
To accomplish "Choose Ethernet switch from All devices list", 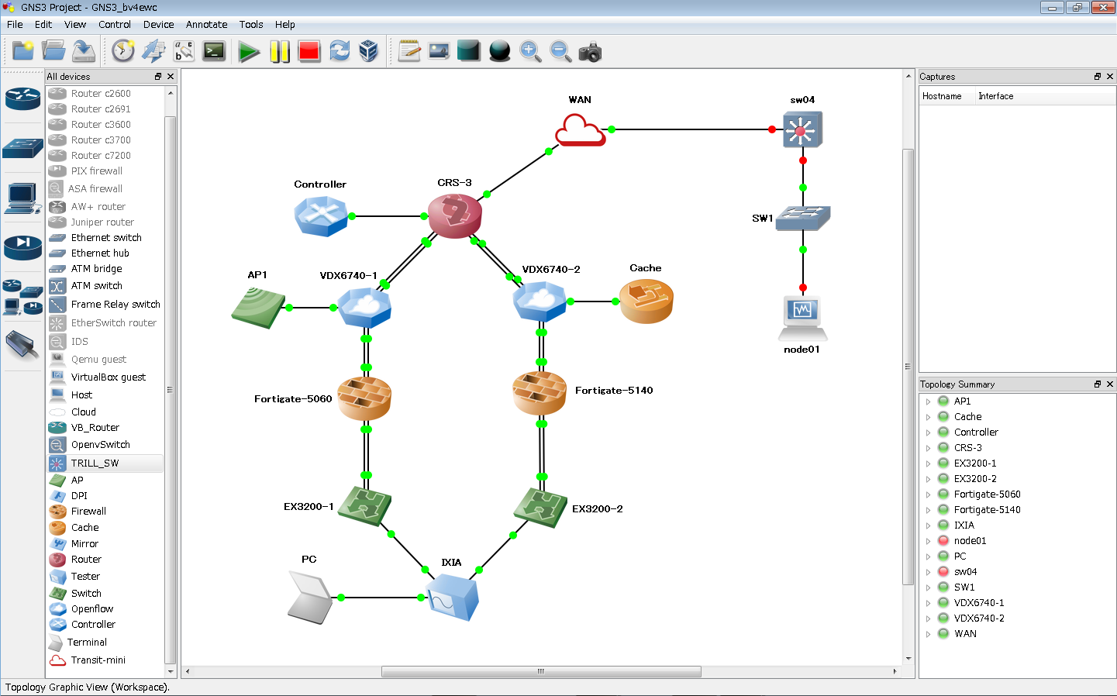I will [106, 238].
